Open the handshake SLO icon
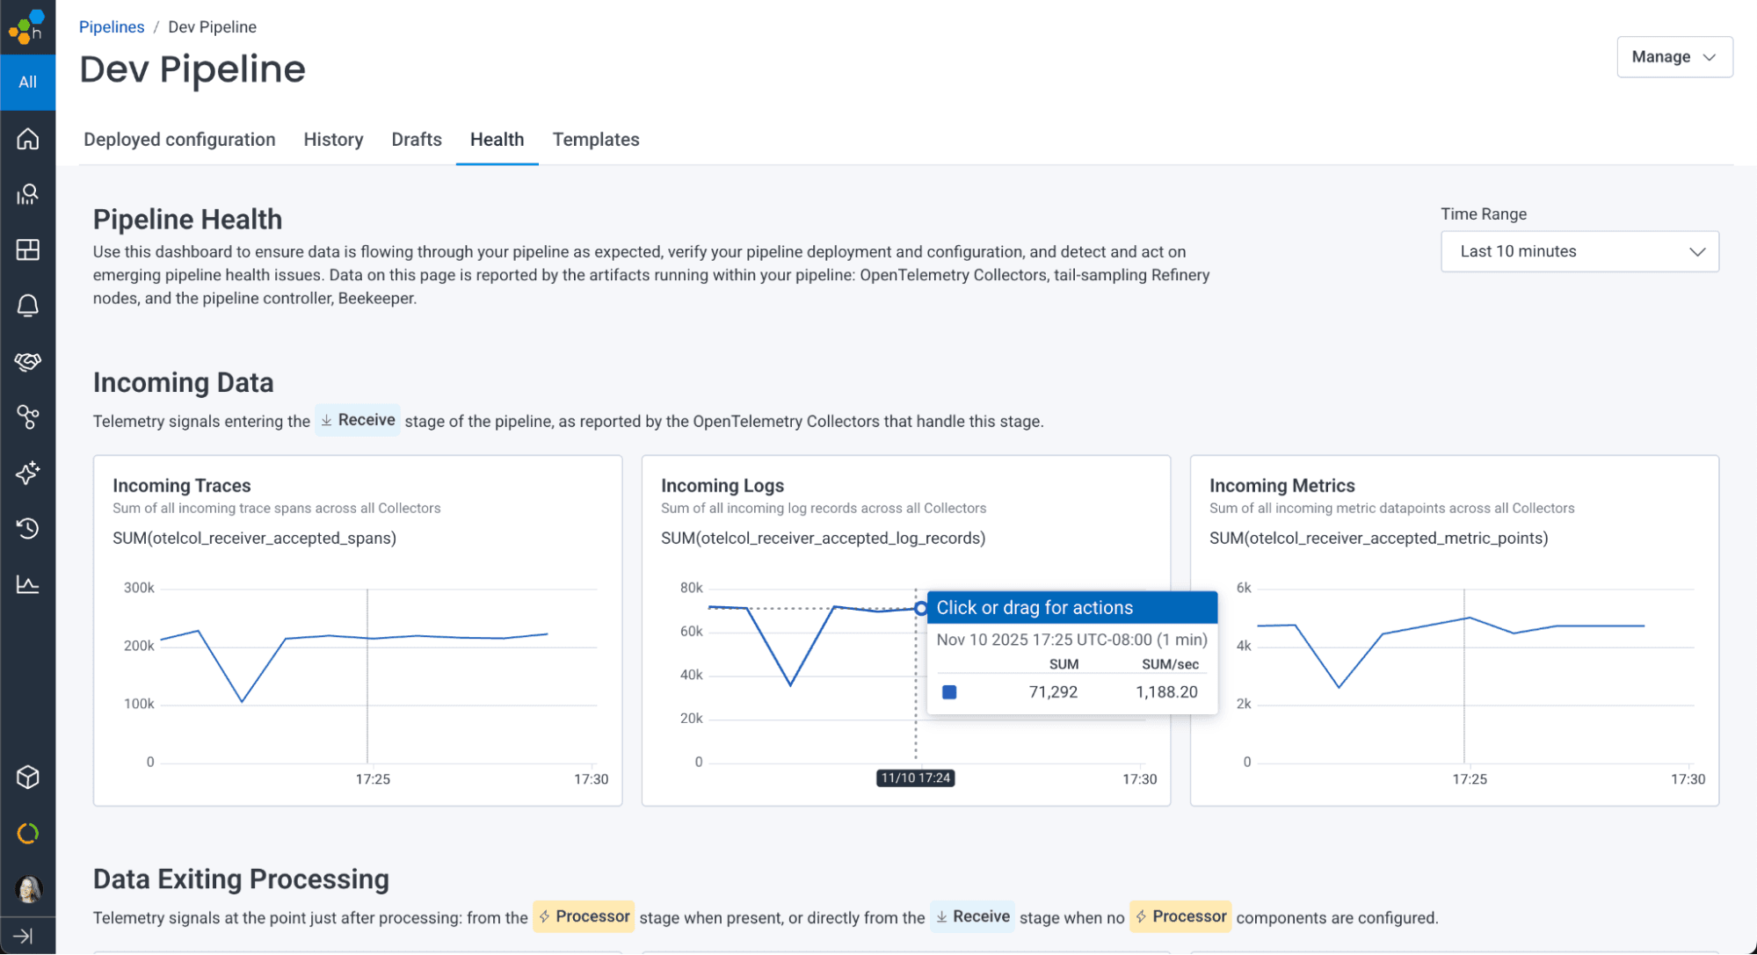This screenshot has width=1757, height=955. (27, 361)
